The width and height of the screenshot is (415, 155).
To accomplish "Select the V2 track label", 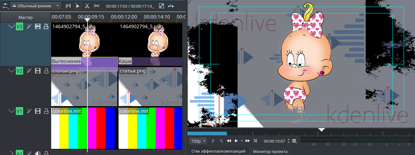I will [20, 71].
